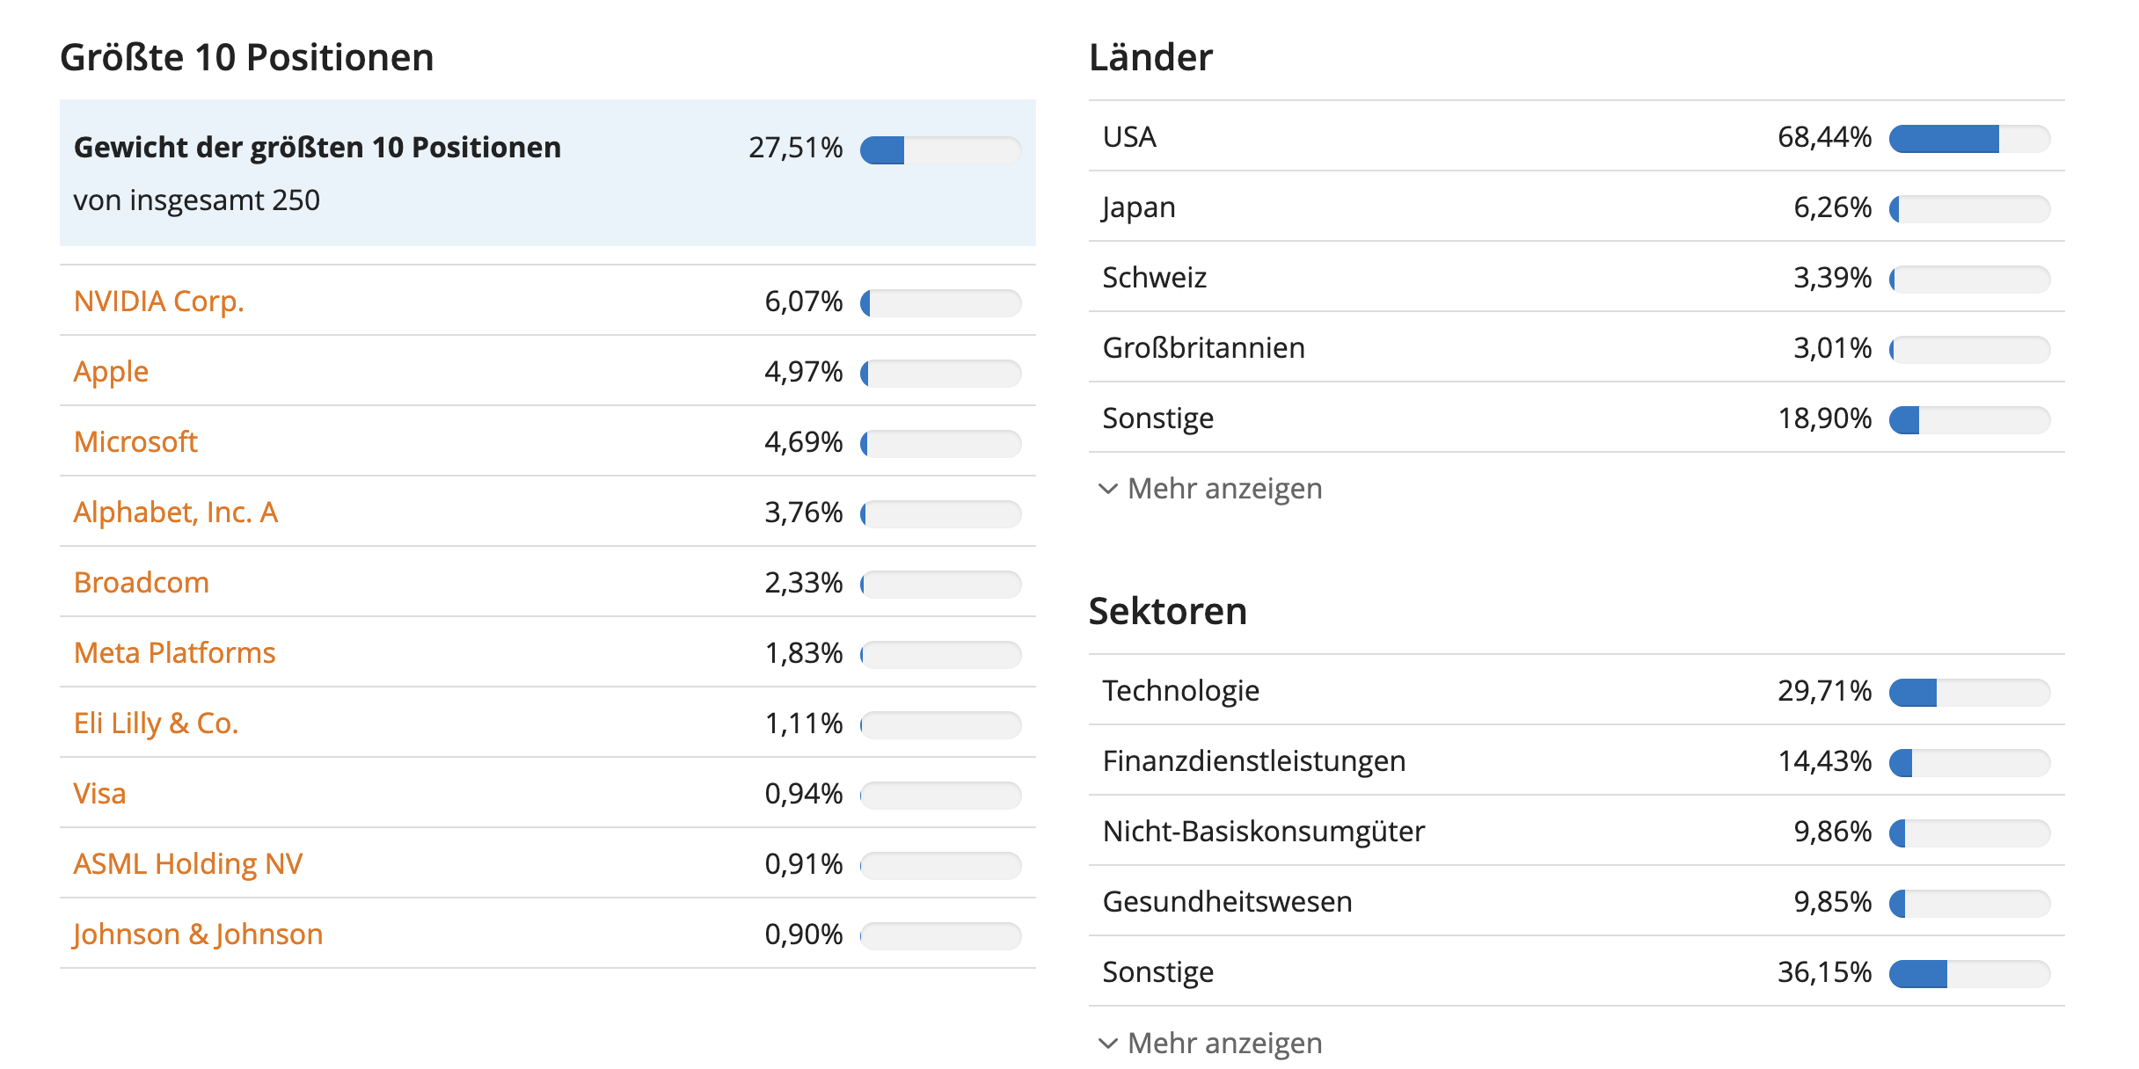Click the USA weight progress bar
Image resolution: width=2139 pixels, height=1069 pixels.
pos(1969,139)
